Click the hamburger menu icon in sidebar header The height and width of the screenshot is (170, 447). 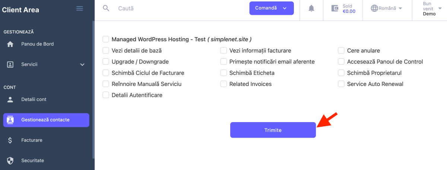click(79, 9)
